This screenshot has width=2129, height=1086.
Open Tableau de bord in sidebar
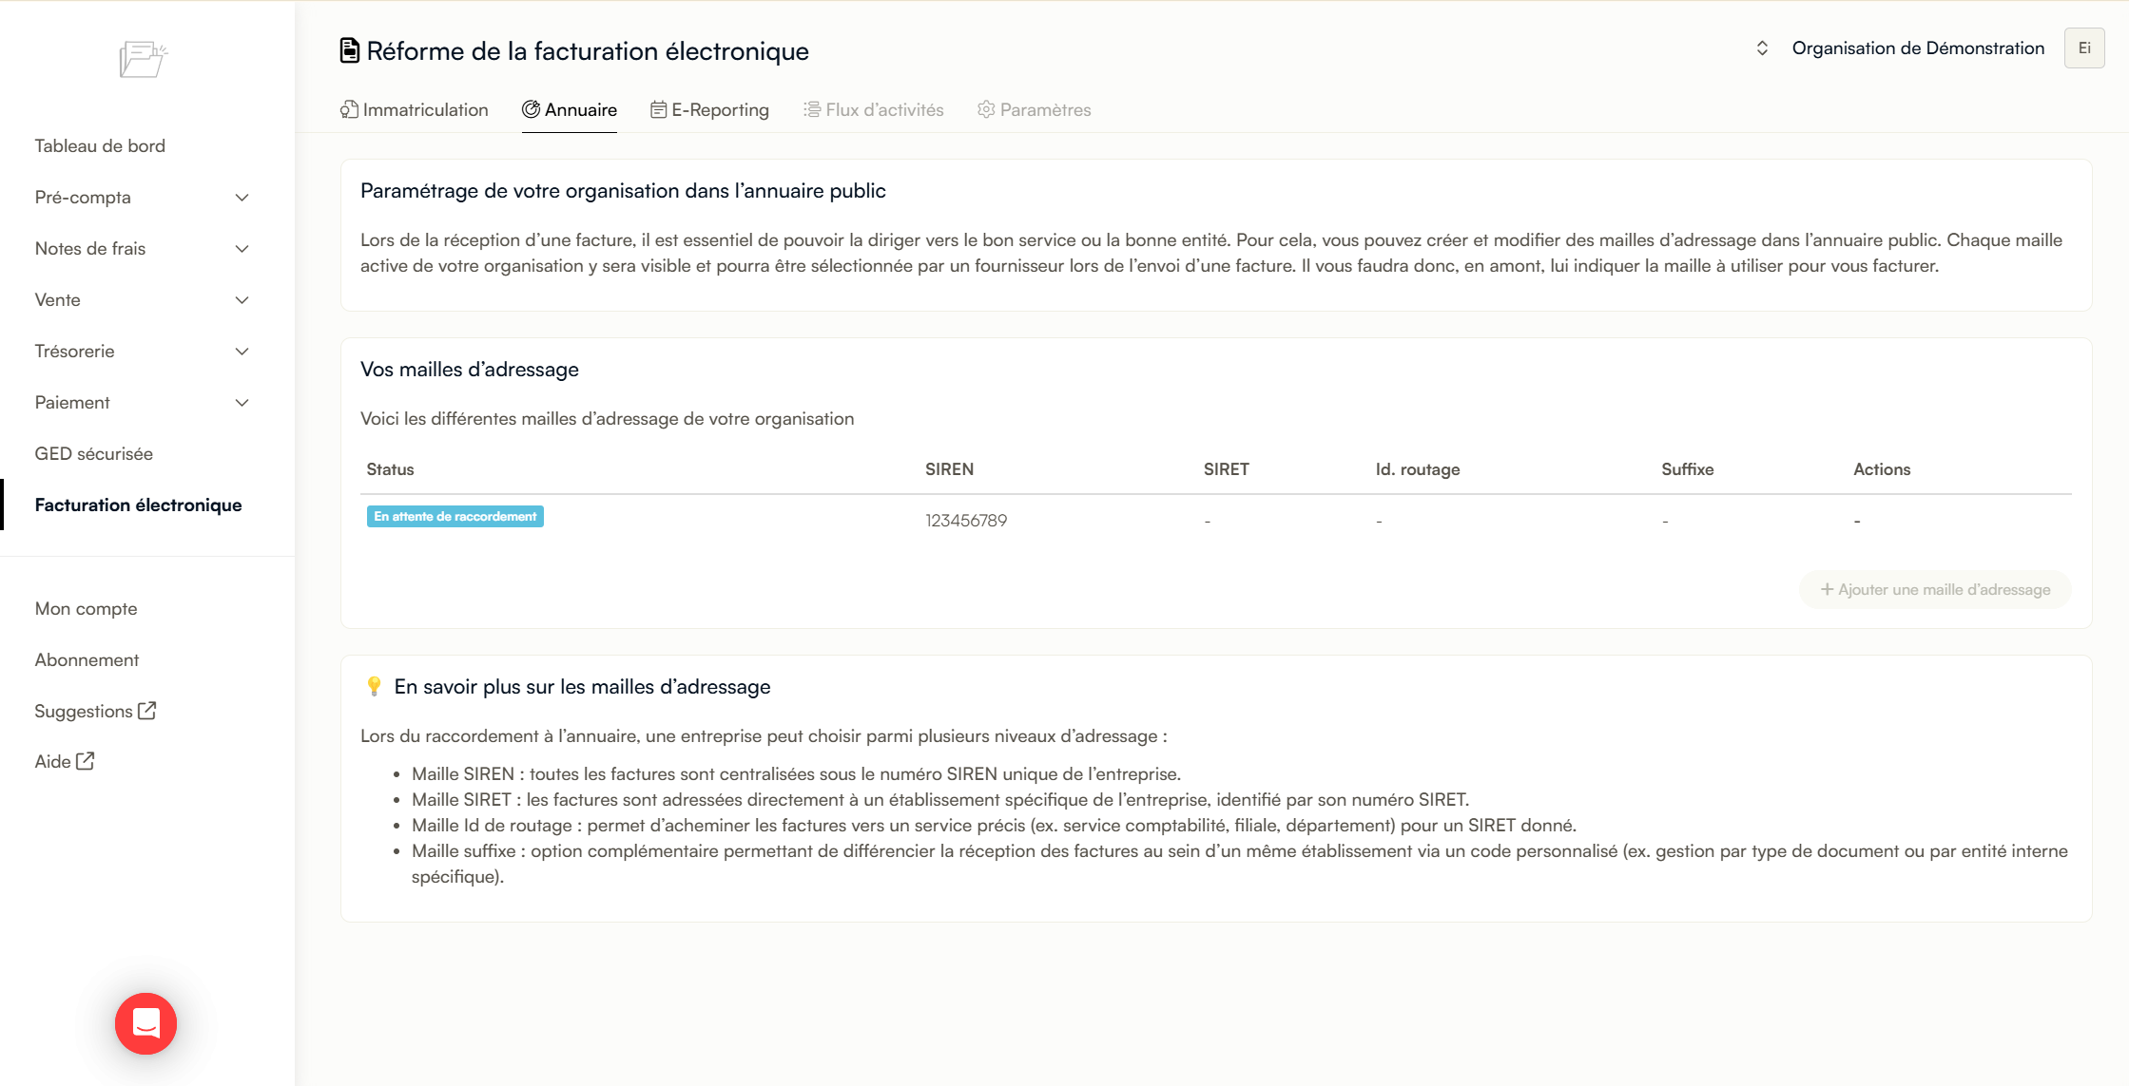pyautogui.click(x=100, y=145)
